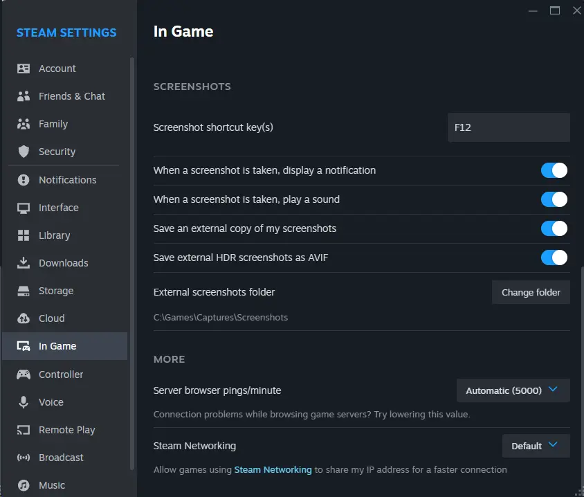Click the screenshot shortcut key field
This screenshot has height=497, width=584.
coord(509,127)
